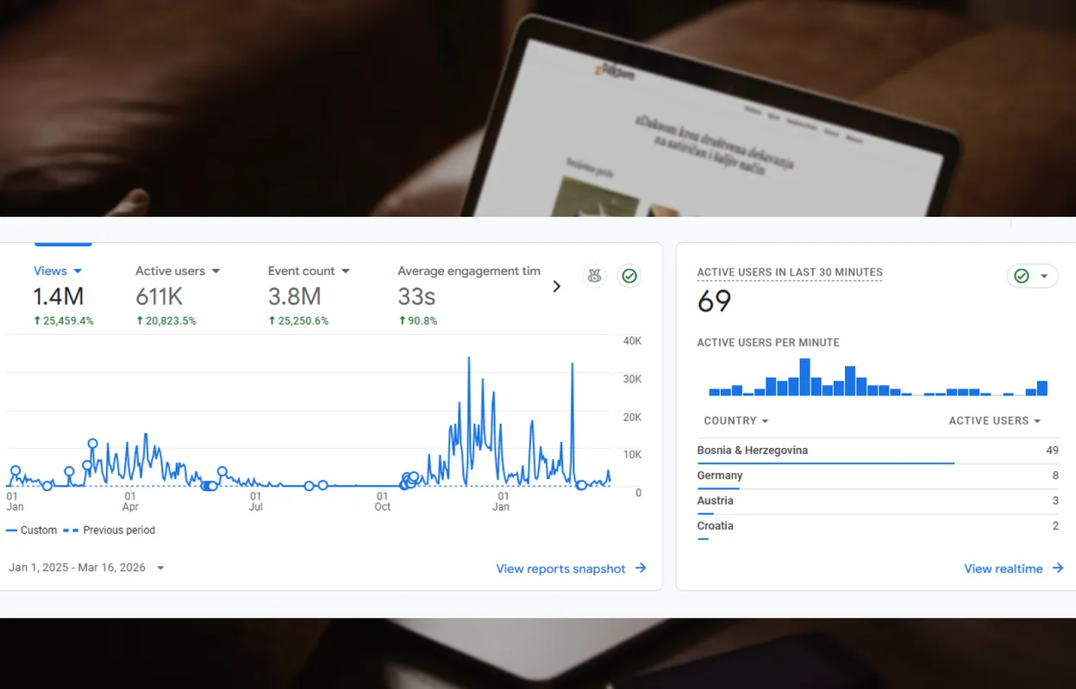Follow the View realtime link
1076x689 pixels.
coord(1013,568)
